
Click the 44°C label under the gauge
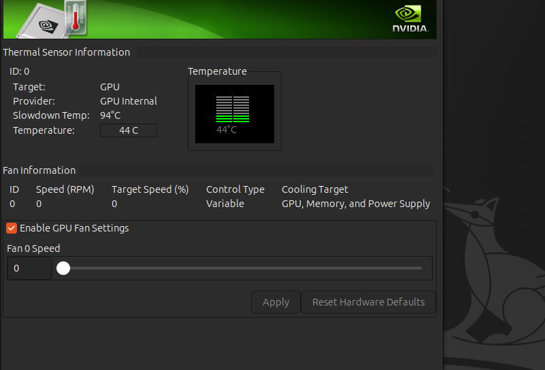tap(227, 130)
